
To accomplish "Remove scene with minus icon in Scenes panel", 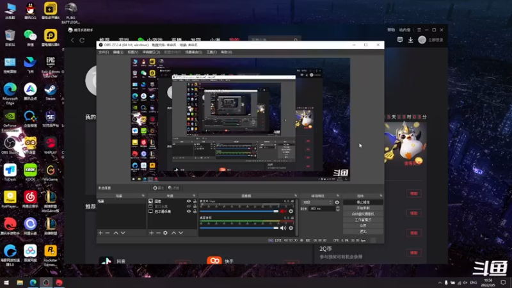I will (108, 233).
